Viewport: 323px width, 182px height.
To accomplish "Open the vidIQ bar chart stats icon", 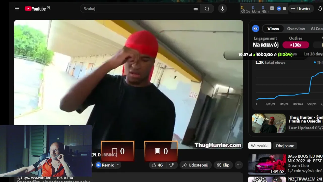I will (x=272, y=8).
